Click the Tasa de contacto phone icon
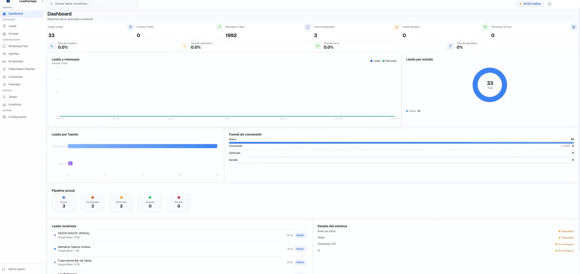Image resolution: width=580 pixels, height=274 pixels. tap(52, 46)
